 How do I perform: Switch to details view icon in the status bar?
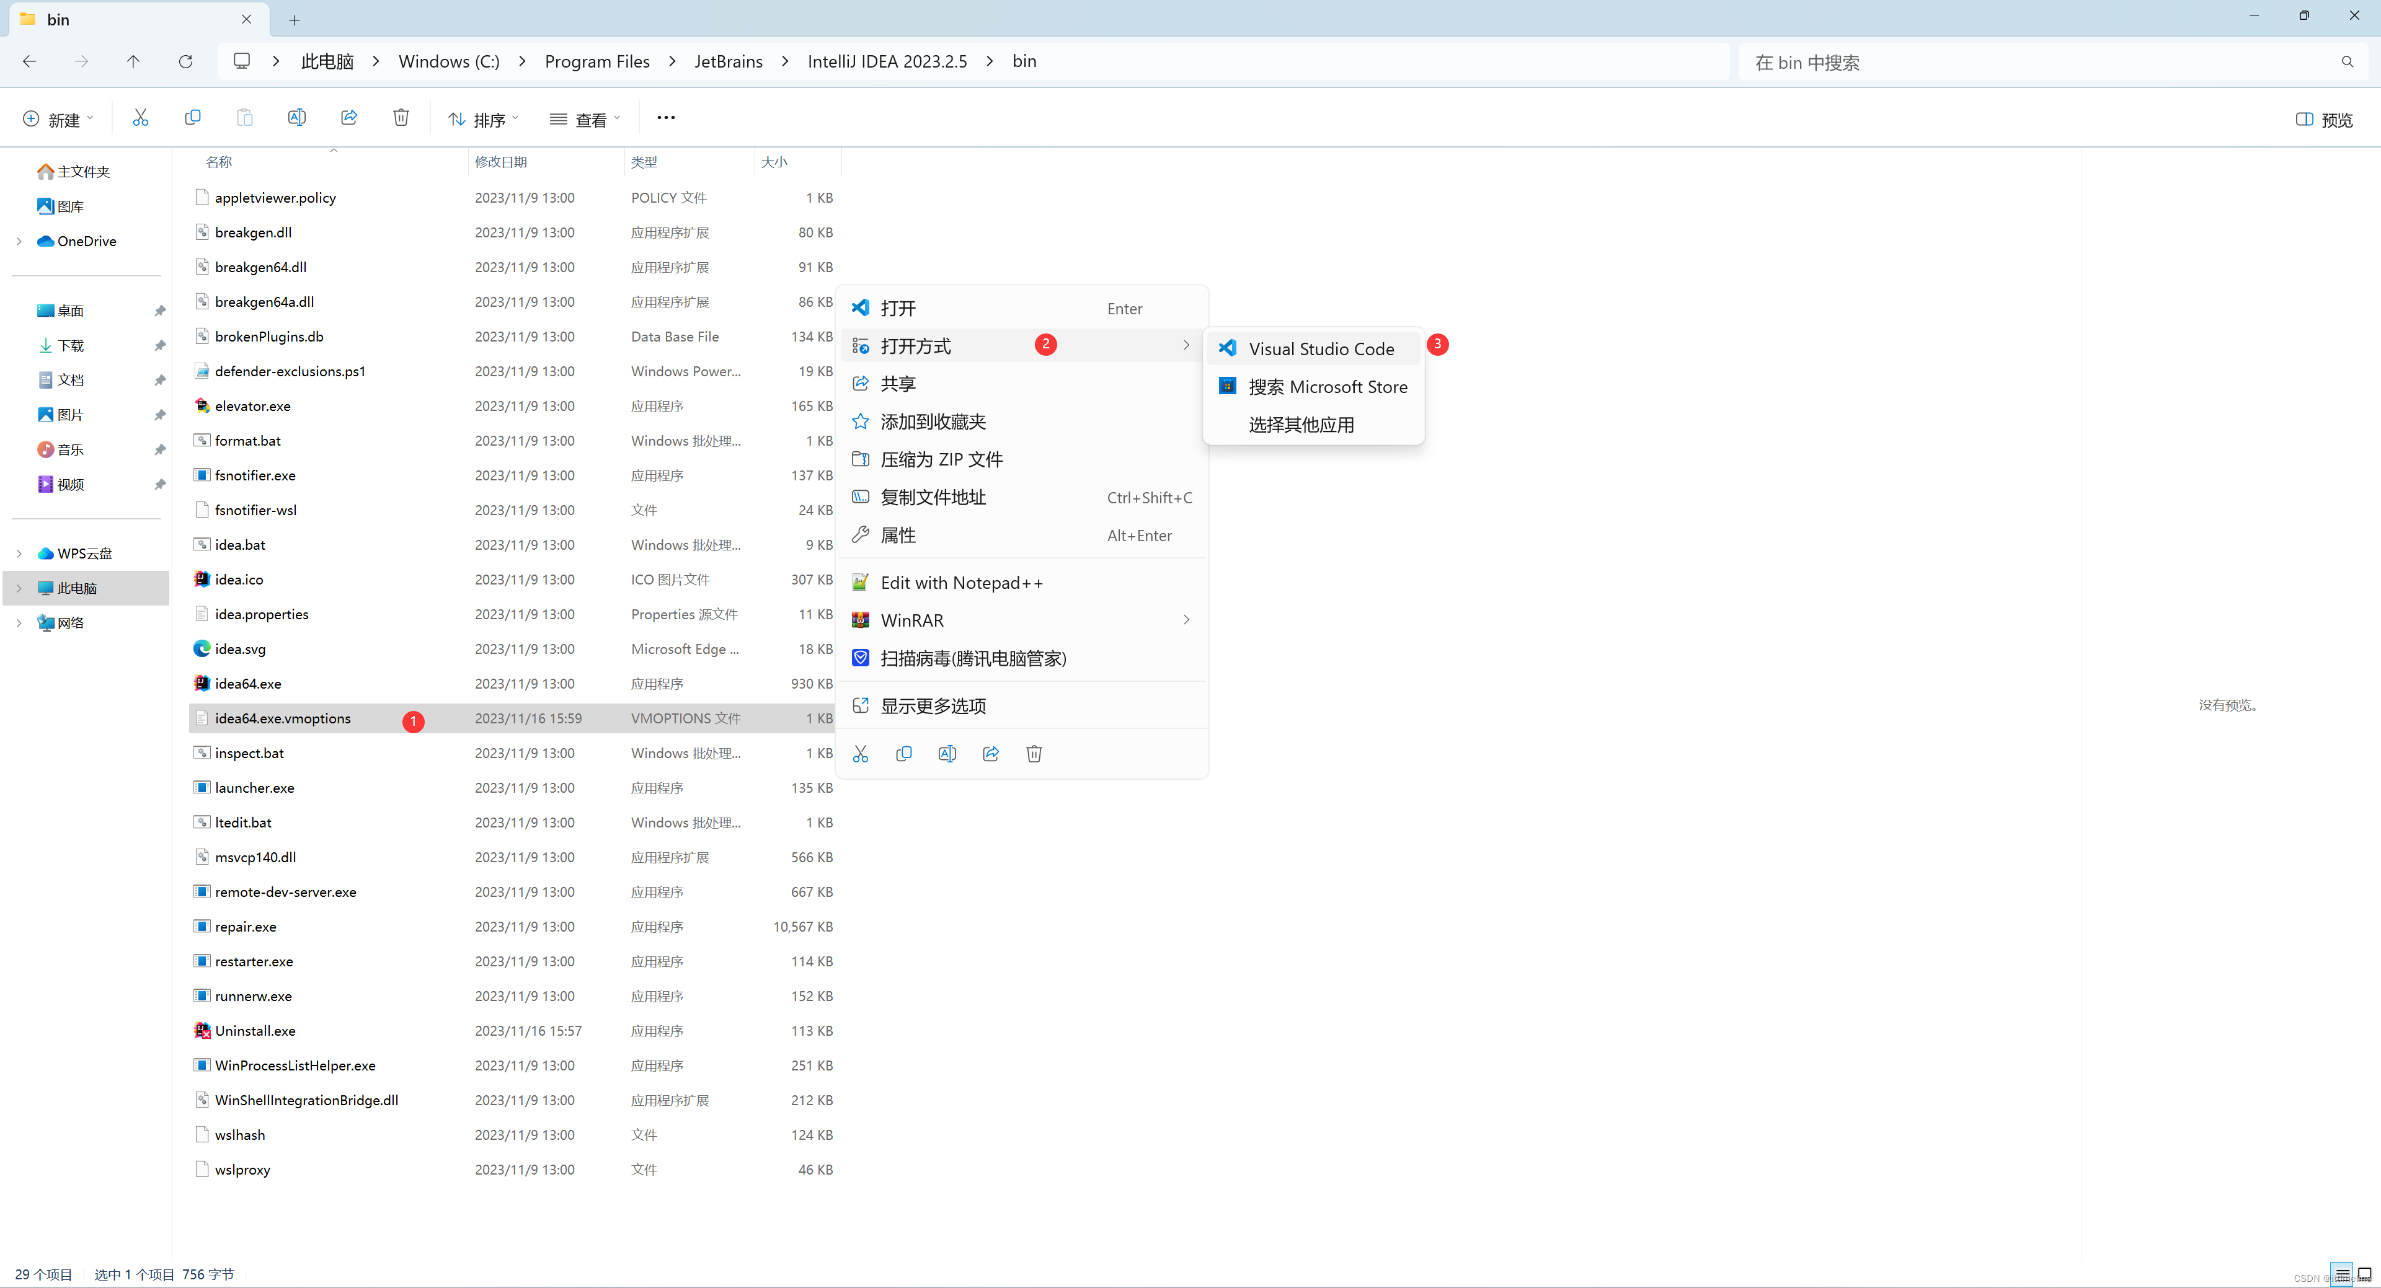click(2341, 1275)
